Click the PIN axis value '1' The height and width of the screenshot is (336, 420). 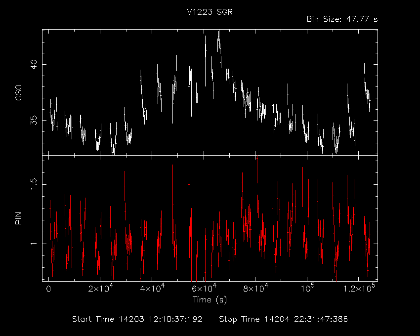click(x=34, y=244)
